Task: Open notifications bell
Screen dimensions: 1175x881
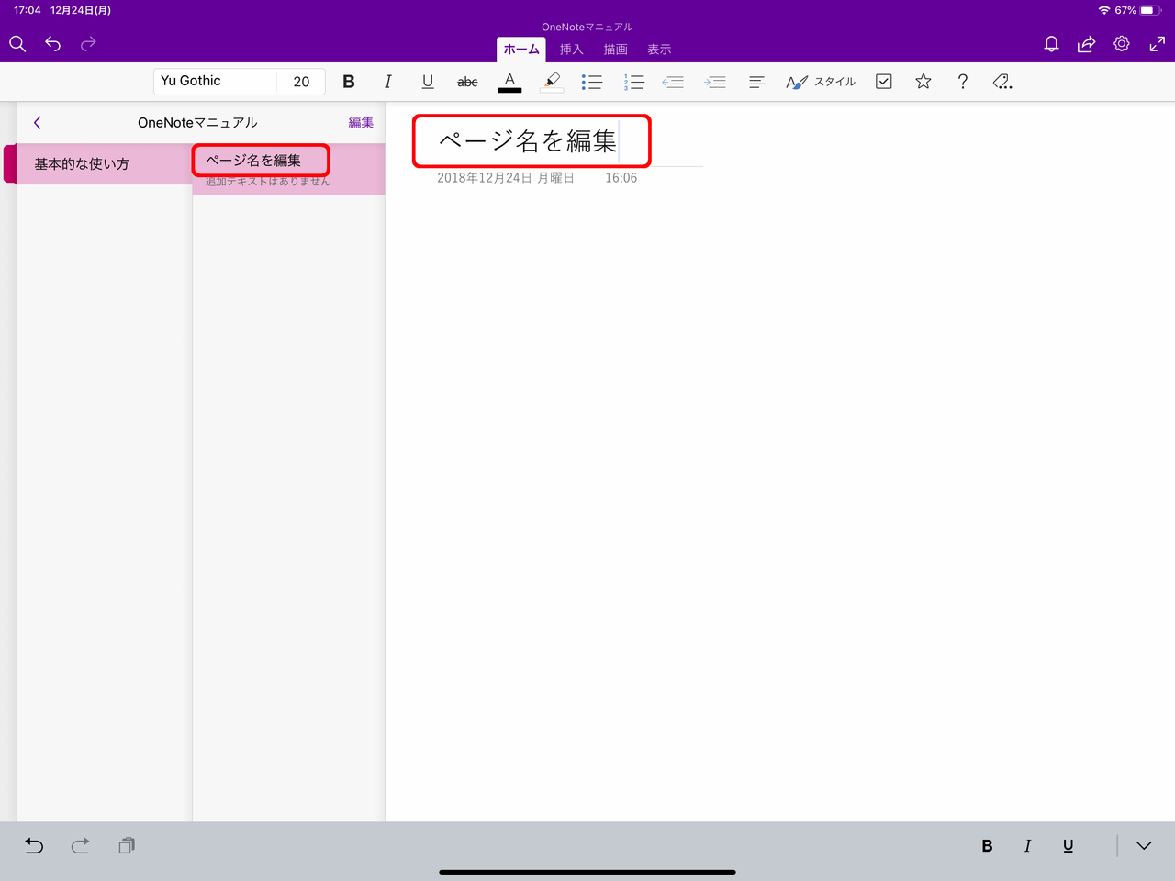Action: [x=1052, y=44]
